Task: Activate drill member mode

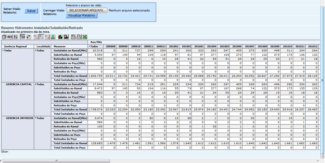Action: [35, 37]
